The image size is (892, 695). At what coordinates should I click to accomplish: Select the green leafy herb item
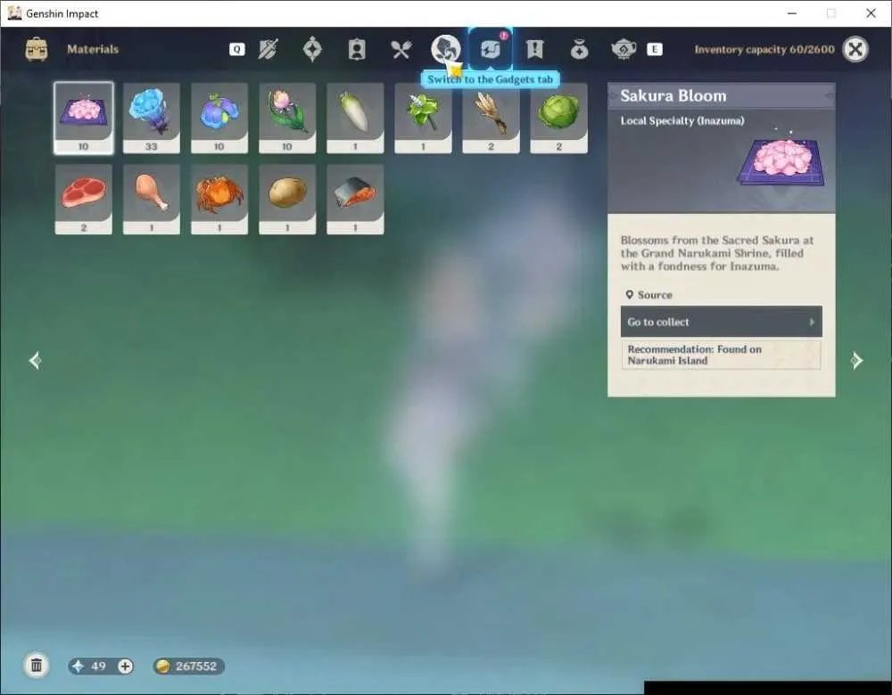click(x=423, y=119)
